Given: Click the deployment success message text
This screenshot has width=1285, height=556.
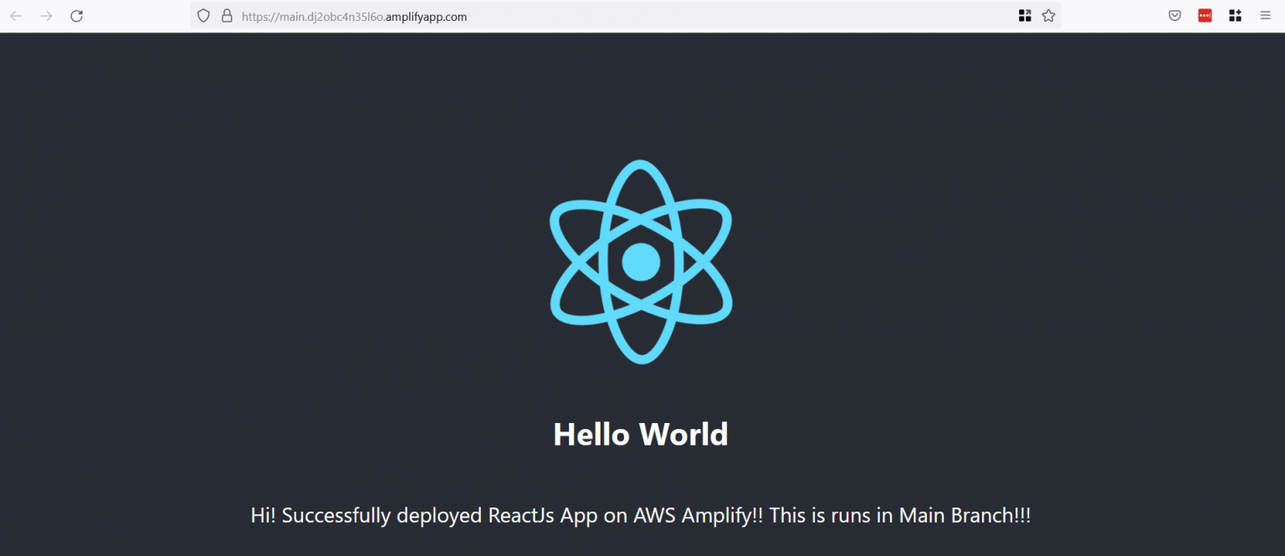Looking at the screenshot, I should tap(640, 515).
